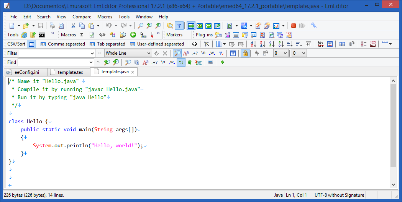Image resolution: width=402 pixels, height=202 pixels.
Task: Click Find Next icon in Find bar
Action: [116, 62]
